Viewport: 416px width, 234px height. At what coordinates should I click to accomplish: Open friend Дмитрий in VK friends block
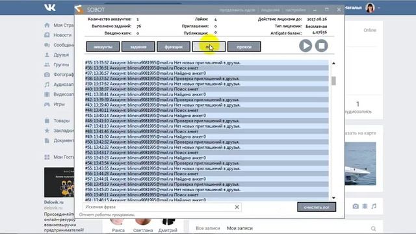(168, 230)
